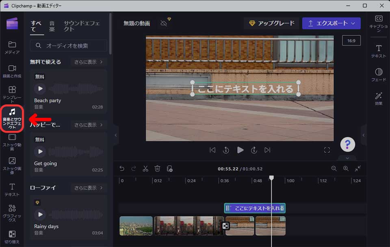
Task: Click the オーディオを検索 search field
Action: 68,45
